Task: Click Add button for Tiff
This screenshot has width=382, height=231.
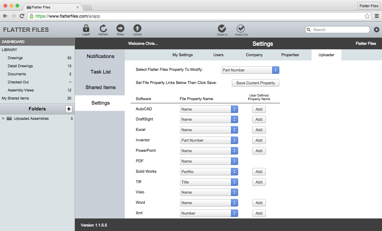Action: point(259,182)
